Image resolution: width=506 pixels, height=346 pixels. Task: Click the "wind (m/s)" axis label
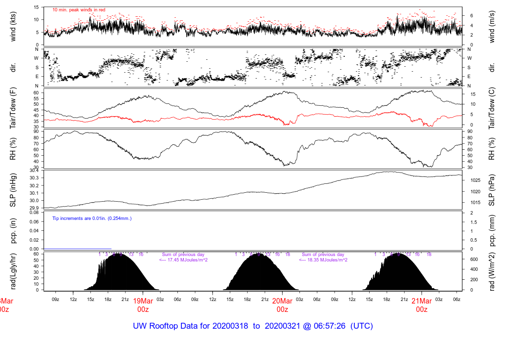coord(492,27)
